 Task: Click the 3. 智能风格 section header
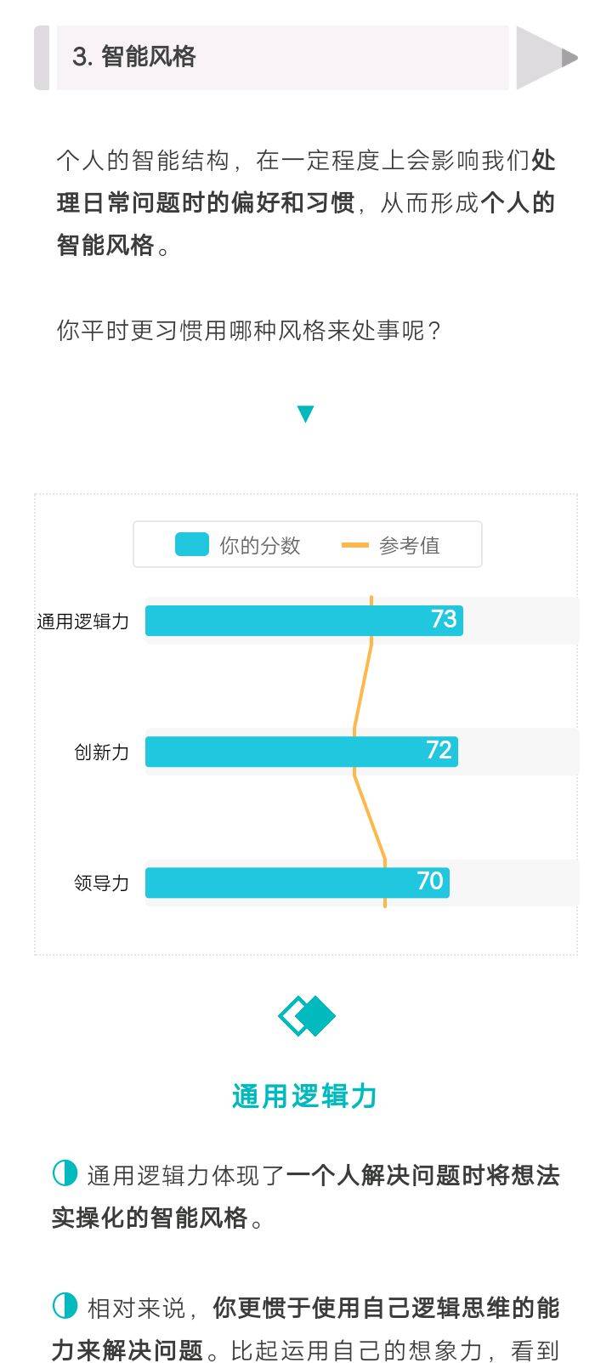pyautogui.click(x=134, y=57)
